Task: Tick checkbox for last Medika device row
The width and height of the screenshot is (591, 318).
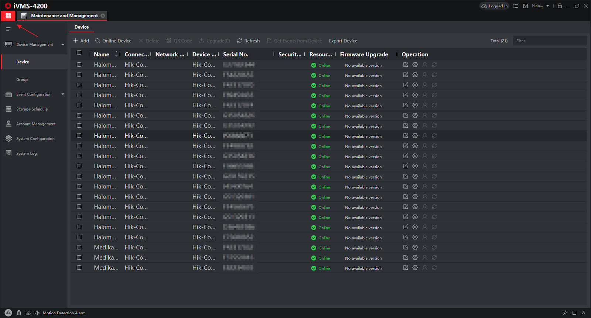Action: click(79, 267)
